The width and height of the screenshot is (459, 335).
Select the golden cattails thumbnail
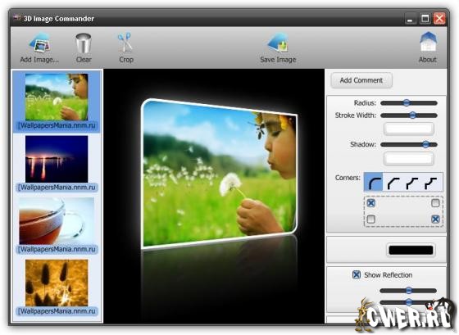point(57,283)
